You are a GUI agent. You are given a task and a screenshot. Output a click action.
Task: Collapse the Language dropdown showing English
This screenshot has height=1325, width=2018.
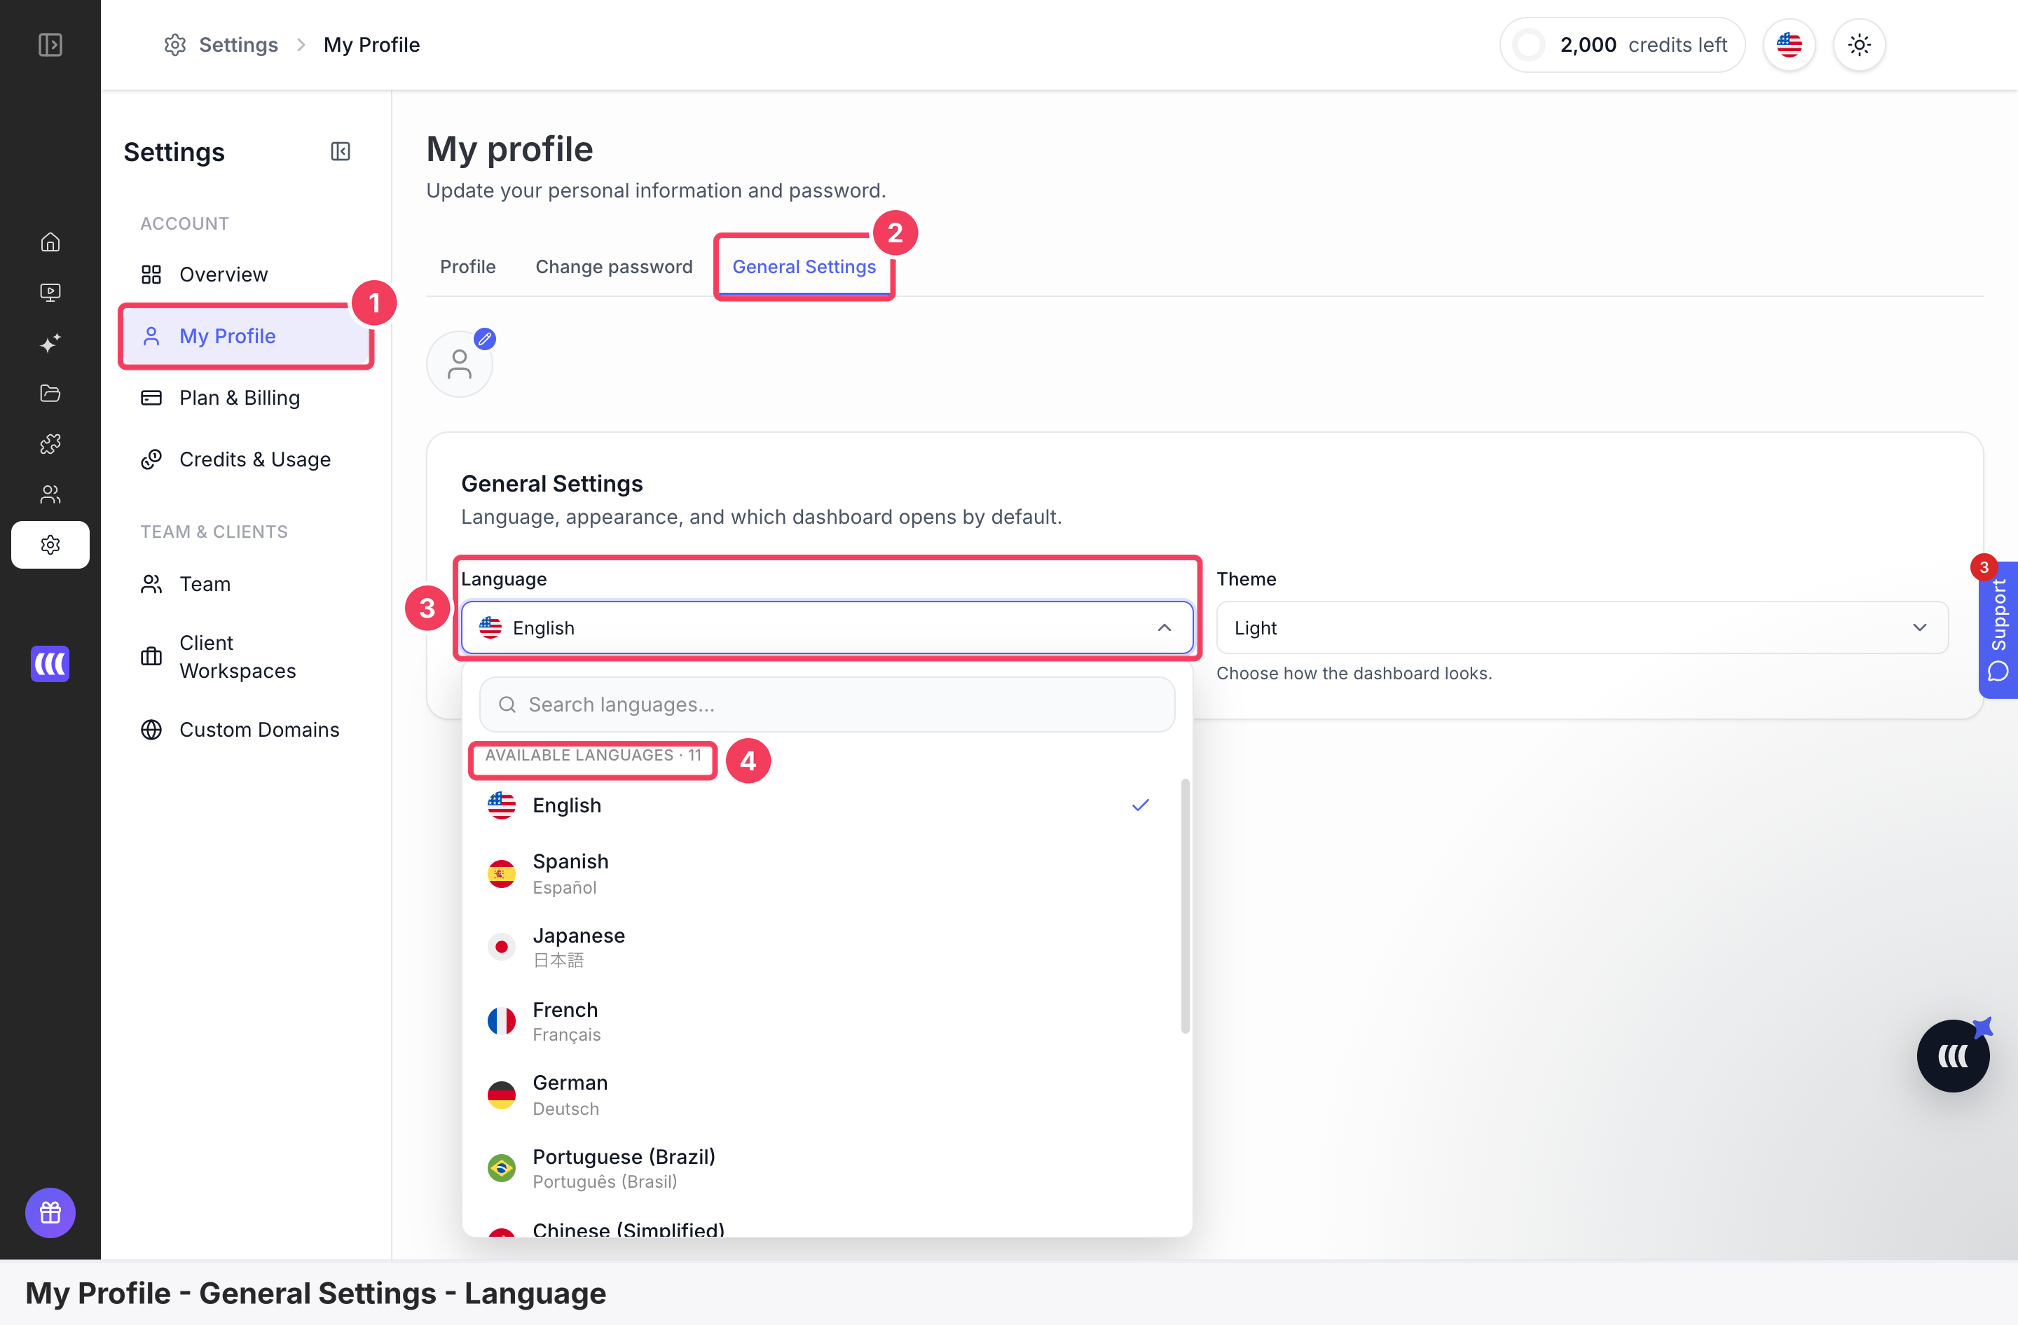pyautogui.click(x=828, y=627)
